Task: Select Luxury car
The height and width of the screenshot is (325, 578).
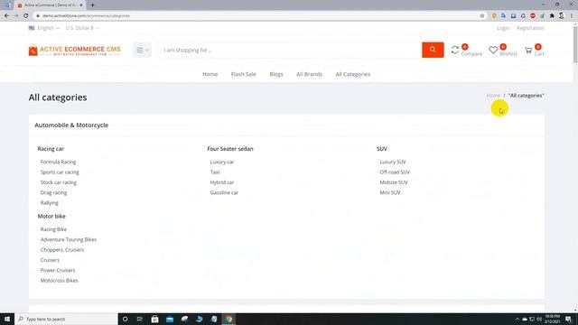Action: pyautogui.click(x=222, y=162)
